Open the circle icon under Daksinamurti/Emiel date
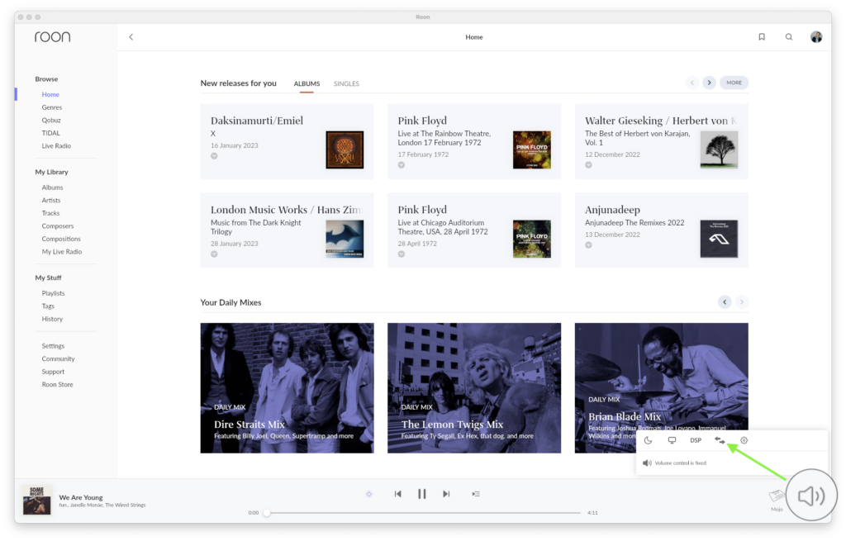Screen dimensions: 846x541 pyautogui.click(x=214, y=156)
